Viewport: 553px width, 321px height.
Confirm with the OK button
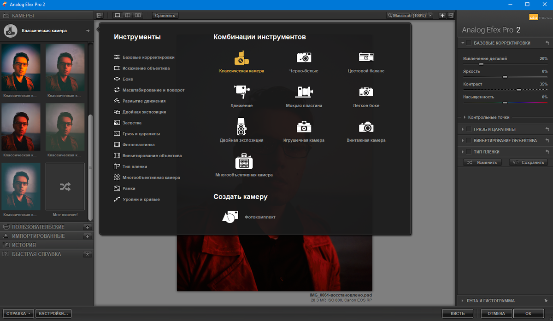click(x=529, y=314)
